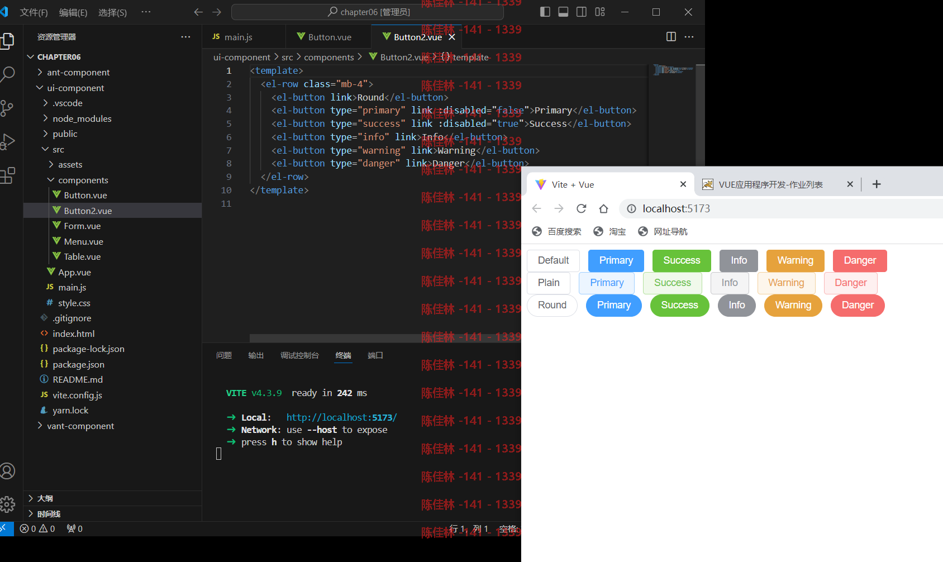Open the Accounts menu icon

tap(7, 471)
